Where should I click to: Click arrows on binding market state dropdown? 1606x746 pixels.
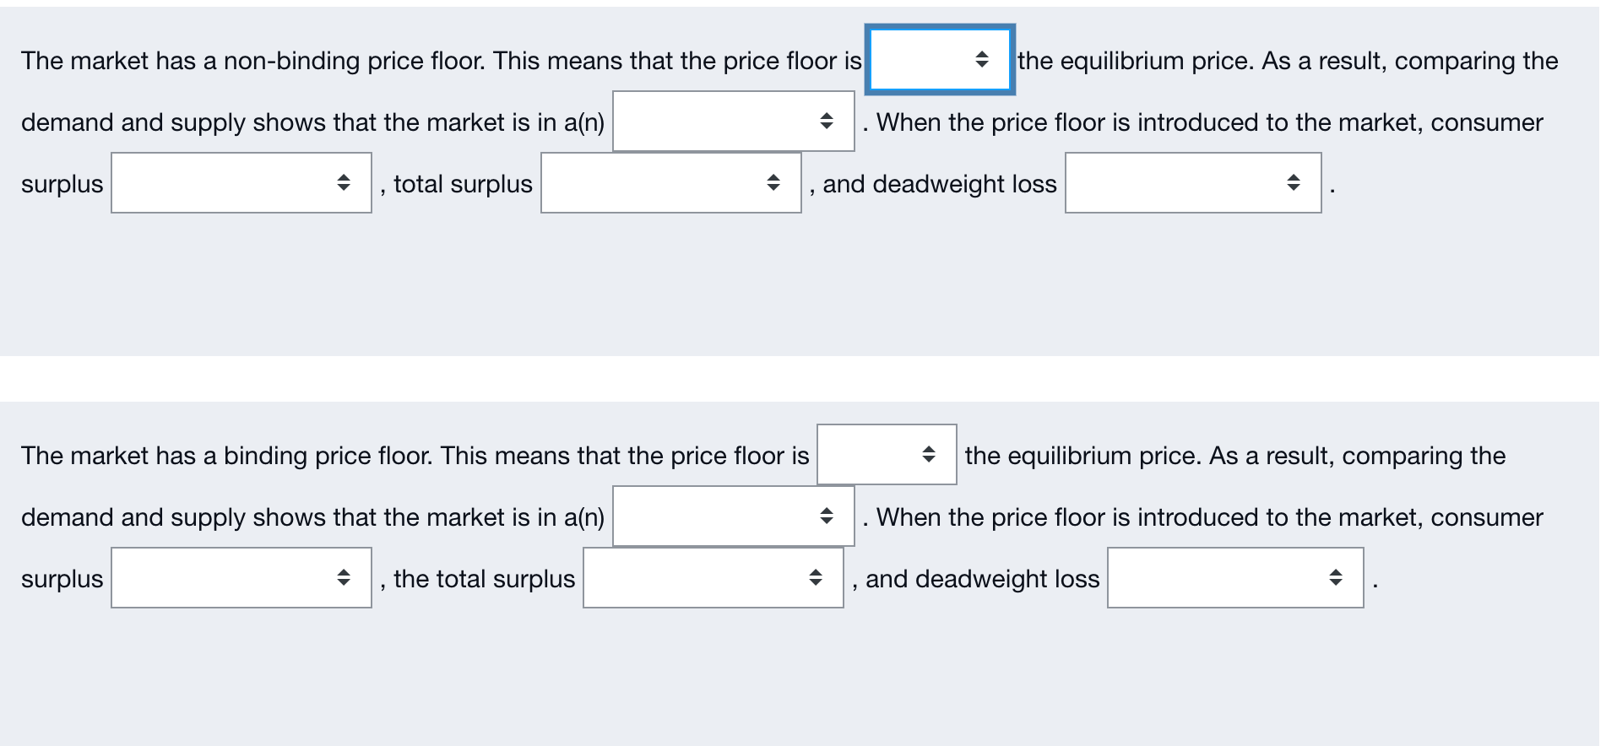(827, 516)
